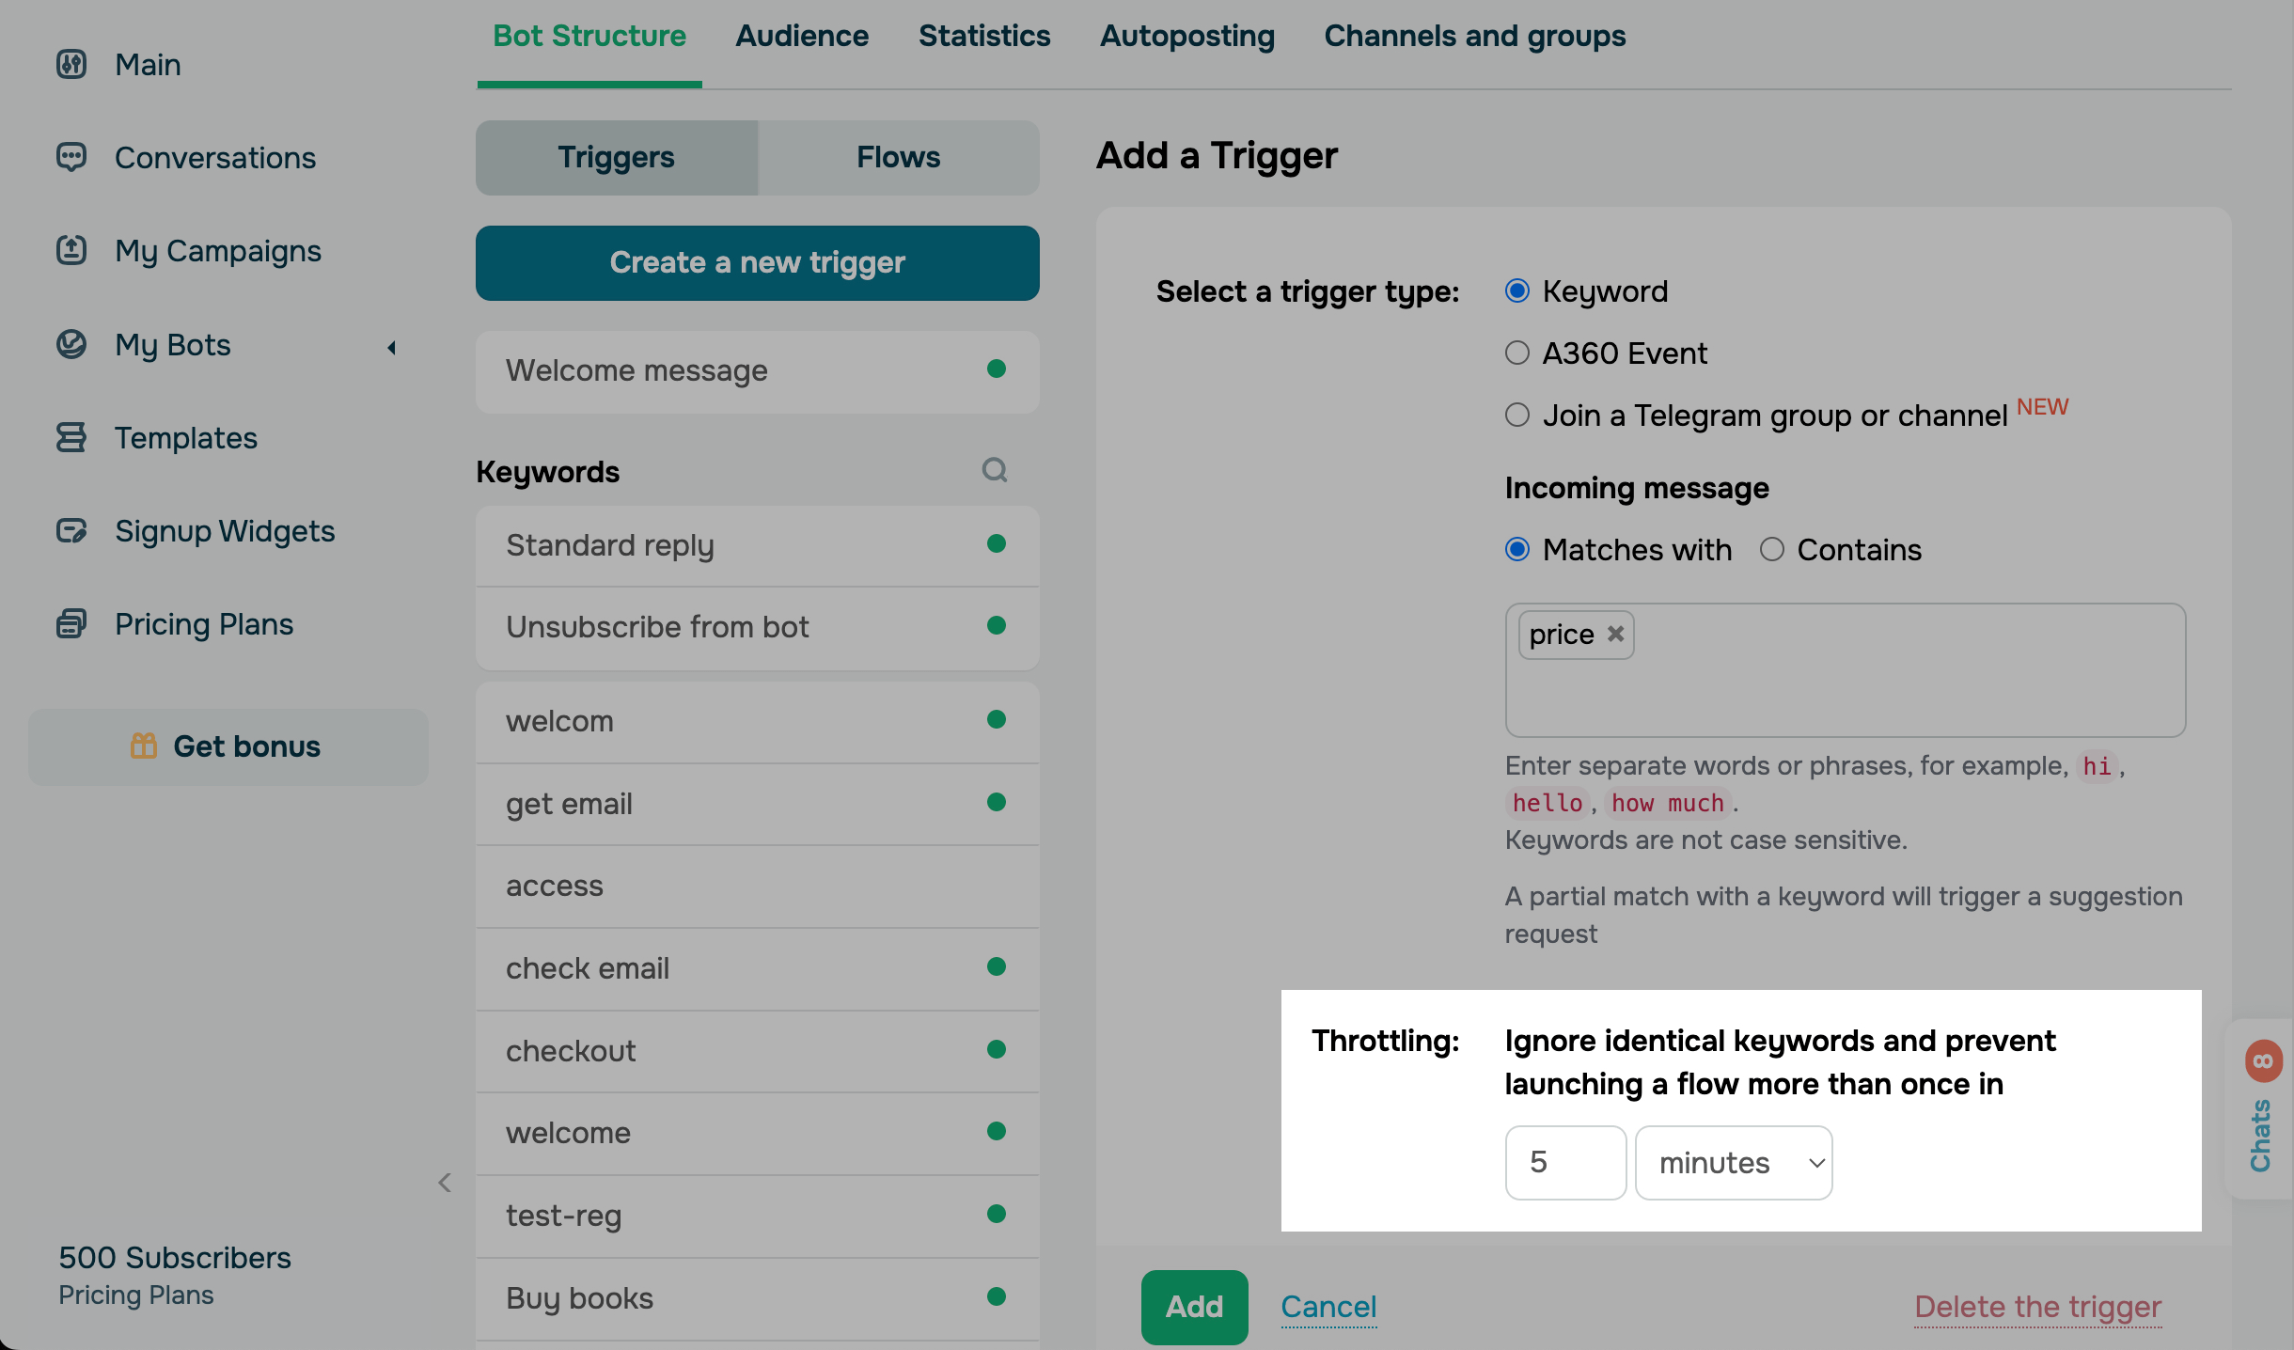Collapse the sidebar with the chevron
This screenshot has width=2294, height=1350.
[x=445, y=1183]
